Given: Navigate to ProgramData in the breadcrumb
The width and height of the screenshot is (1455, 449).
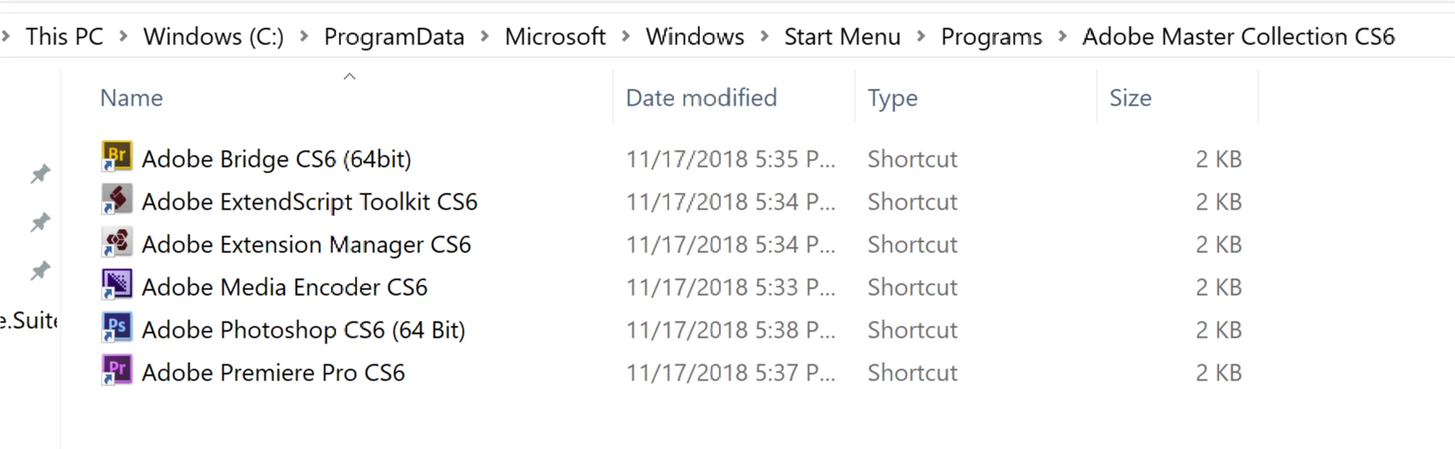Looking at the screenshot, I should coord(394,37).
